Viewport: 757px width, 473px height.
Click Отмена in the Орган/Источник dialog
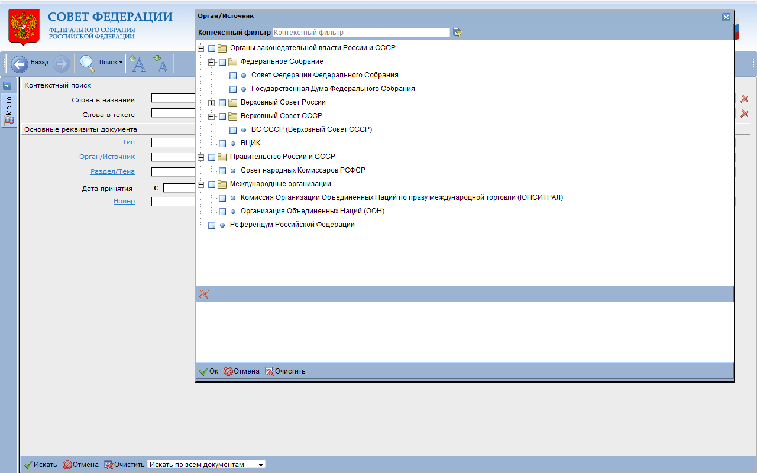click(x=241, y=371)
